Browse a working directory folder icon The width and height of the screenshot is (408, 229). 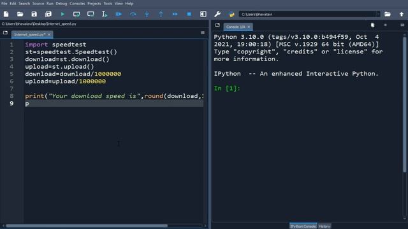pyautogui.click(x=388, y=14)
